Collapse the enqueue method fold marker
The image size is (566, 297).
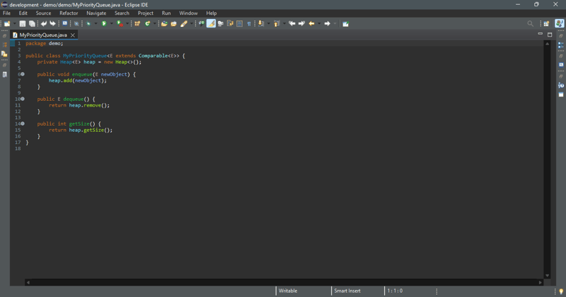23,74
